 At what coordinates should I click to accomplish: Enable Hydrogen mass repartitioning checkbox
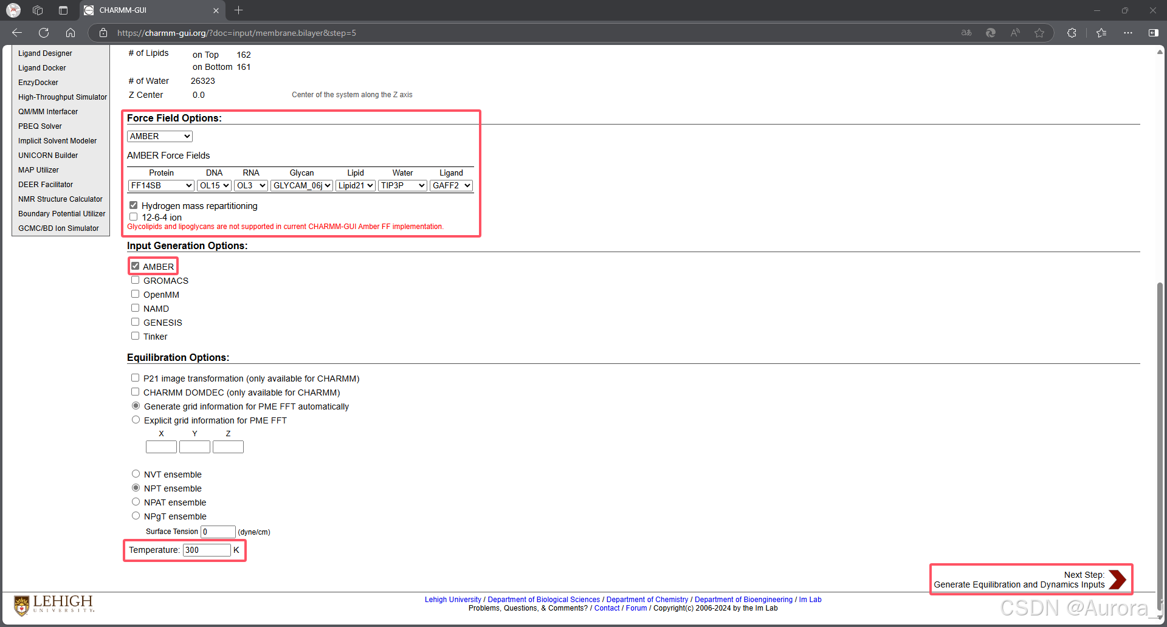134,205
